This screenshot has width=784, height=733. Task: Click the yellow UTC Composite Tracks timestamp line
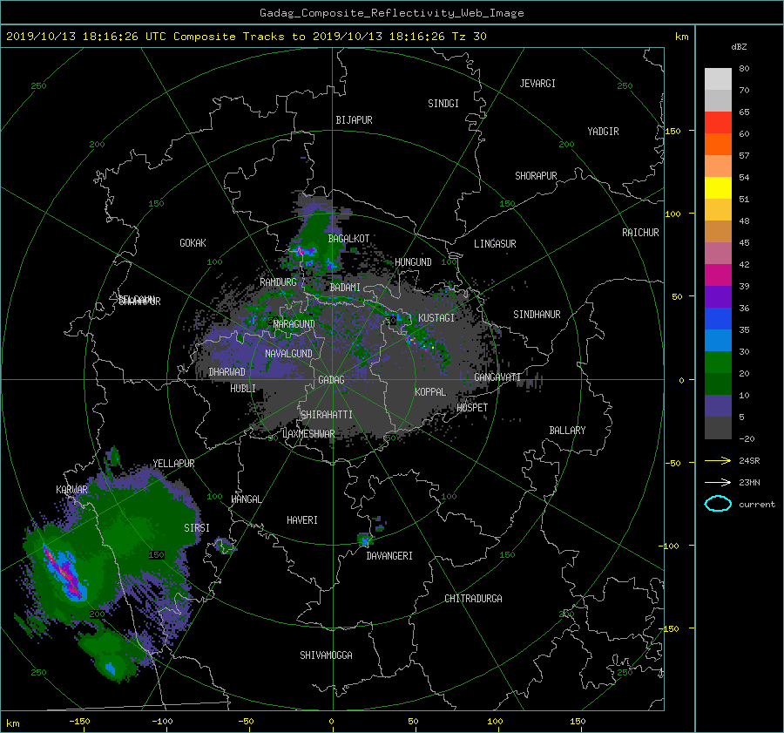pos(246,37)
